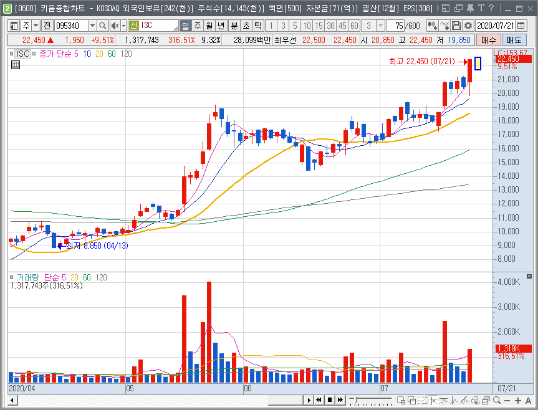Click the 5-day moving average legend
The width and height of the screenshot is (538, 410).
click(76, 54)
